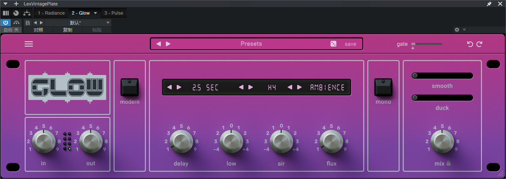This screenshot has height=179, width=506.
Task: Load the previous preset in Presets bar
Action: [x=158, y=44]
